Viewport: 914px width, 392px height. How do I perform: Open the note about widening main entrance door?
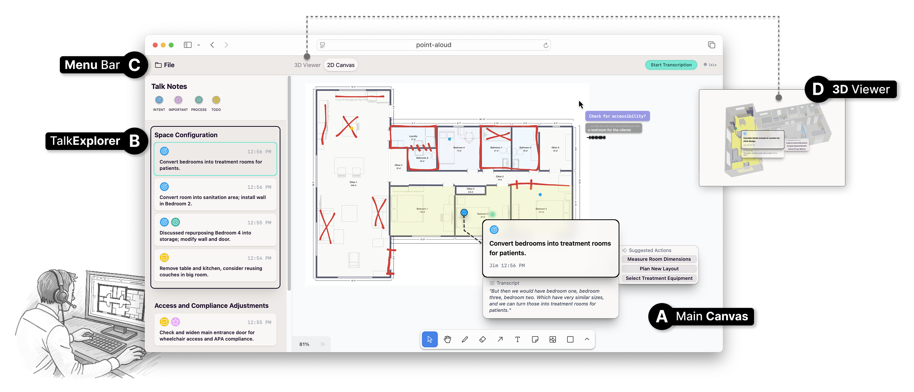click(x=215, y=330)
